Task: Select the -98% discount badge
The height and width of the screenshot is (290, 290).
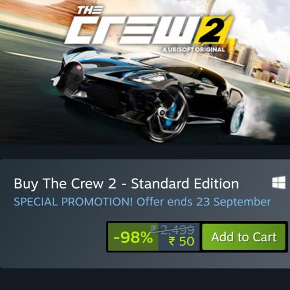Action: click(133, 237)
